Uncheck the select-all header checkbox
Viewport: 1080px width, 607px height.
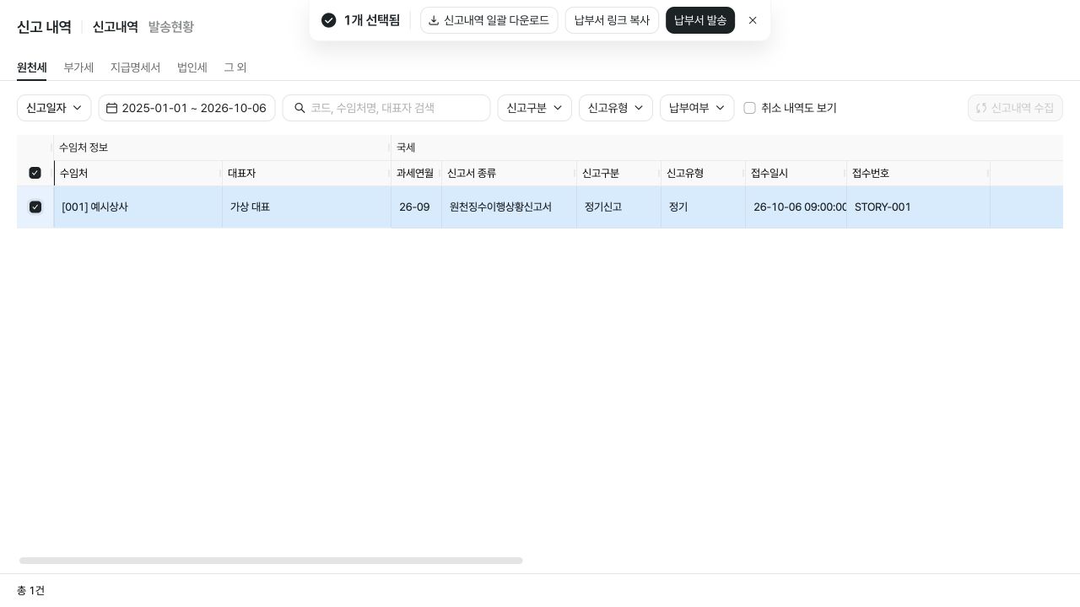pyautogui.click(x=35, y=173)
